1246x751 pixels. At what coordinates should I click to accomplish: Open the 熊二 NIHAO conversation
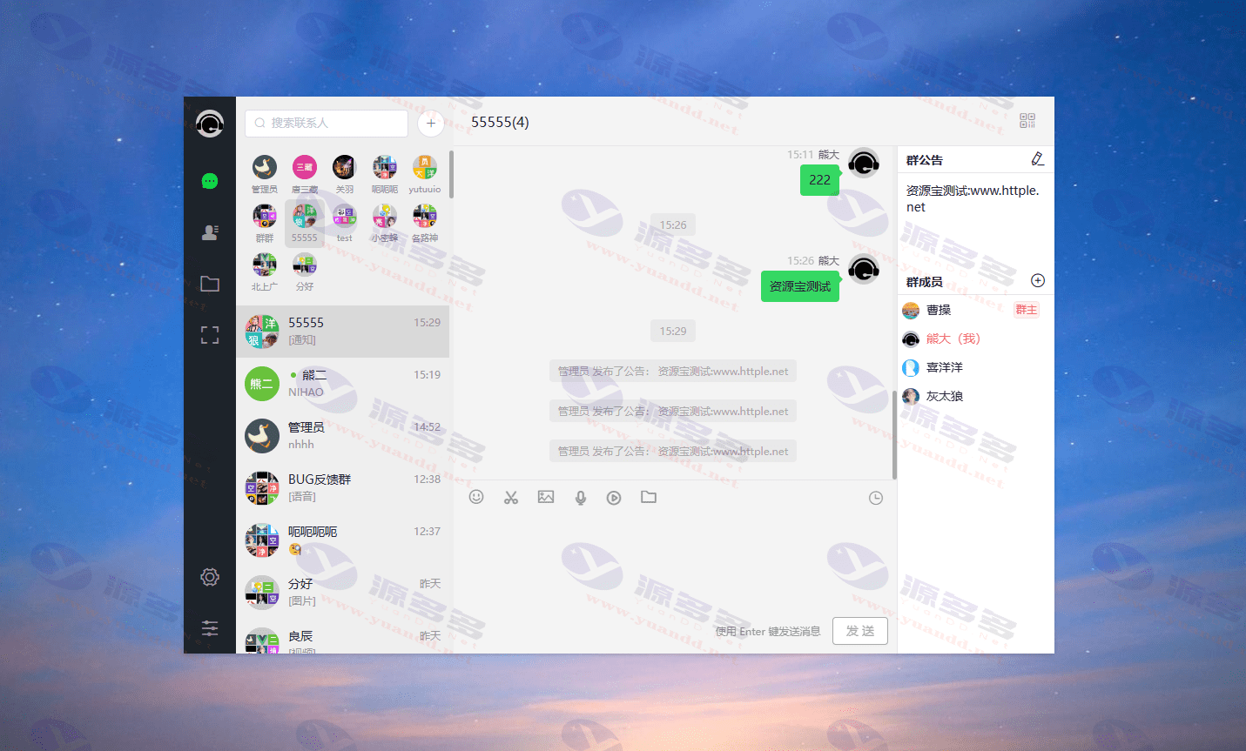click(x=342, y=384)
